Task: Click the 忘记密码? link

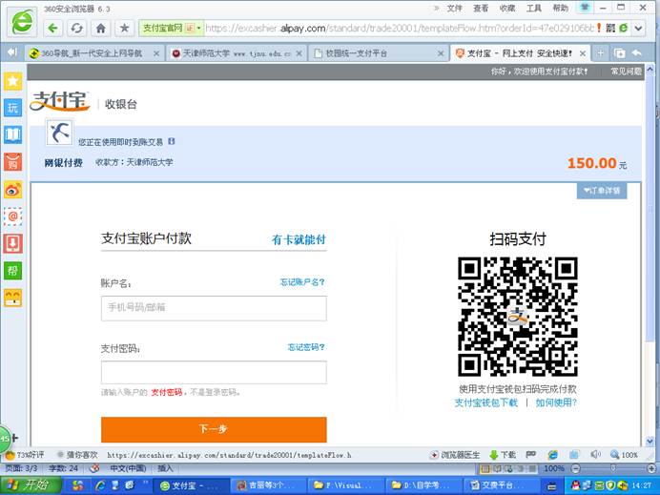Action: [x=306, y=347]
